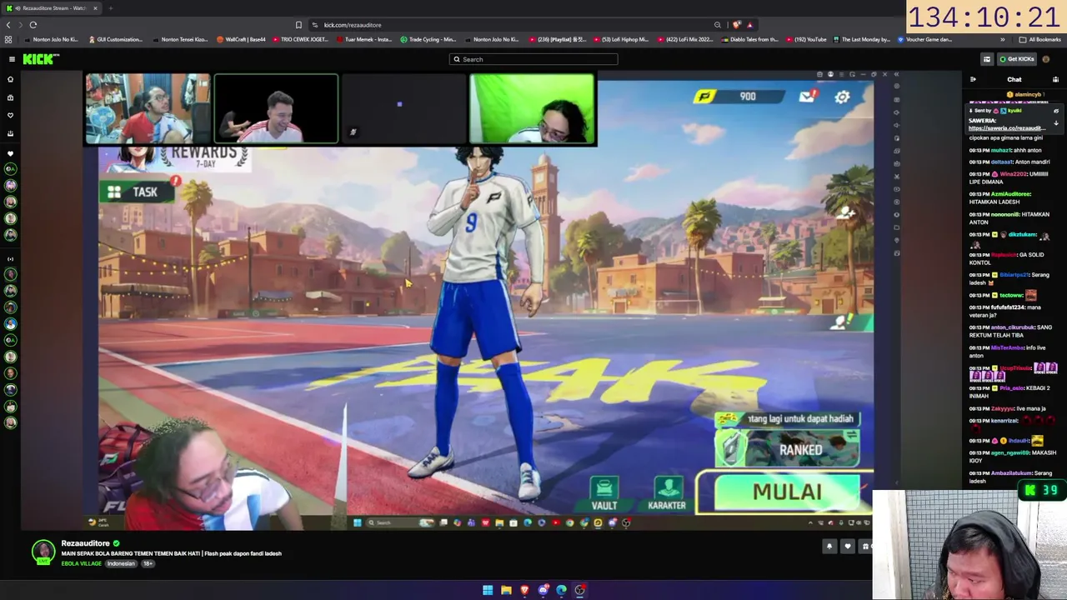
Task: Click the Brave Rewards triangle icon
Action: point(749,25)
